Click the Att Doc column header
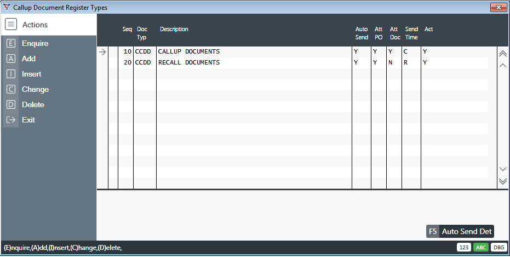This screenshot has width=510, height=257. [395, 33]
